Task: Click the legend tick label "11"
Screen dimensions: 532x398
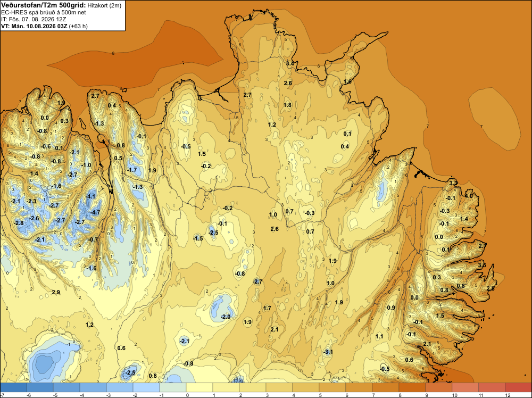Action: tap(481, 395)
